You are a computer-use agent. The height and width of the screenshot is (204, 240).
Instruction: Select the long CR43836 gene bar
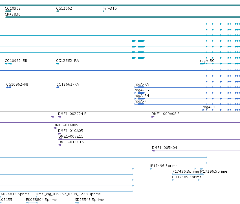(x=122, y=17)
